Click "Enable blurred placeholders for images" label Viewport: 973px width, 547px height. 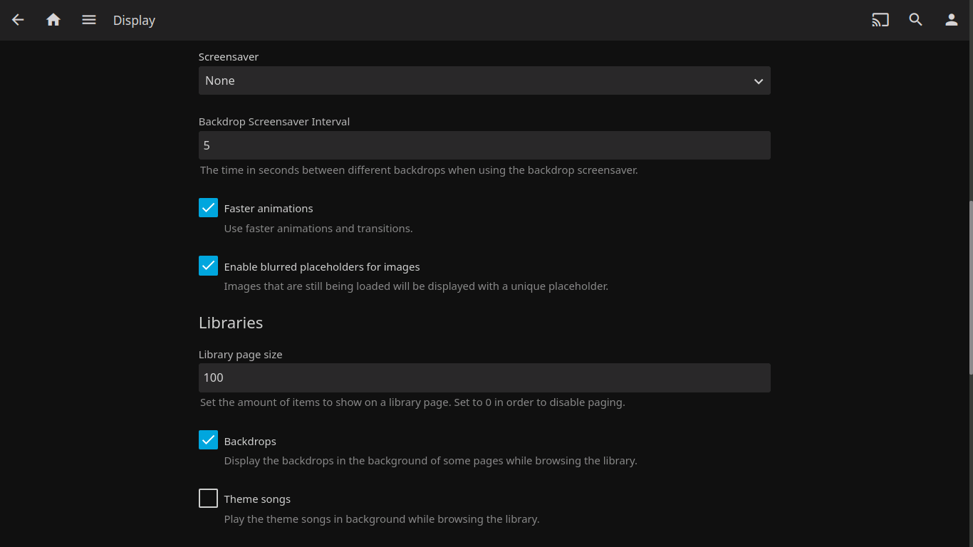(322, 267)
